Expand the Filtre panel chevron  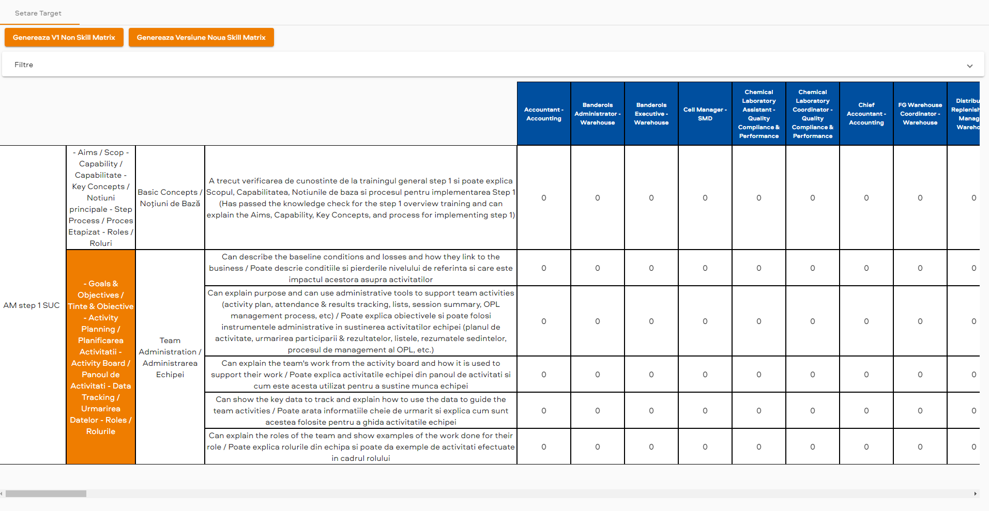coord(969,66)
